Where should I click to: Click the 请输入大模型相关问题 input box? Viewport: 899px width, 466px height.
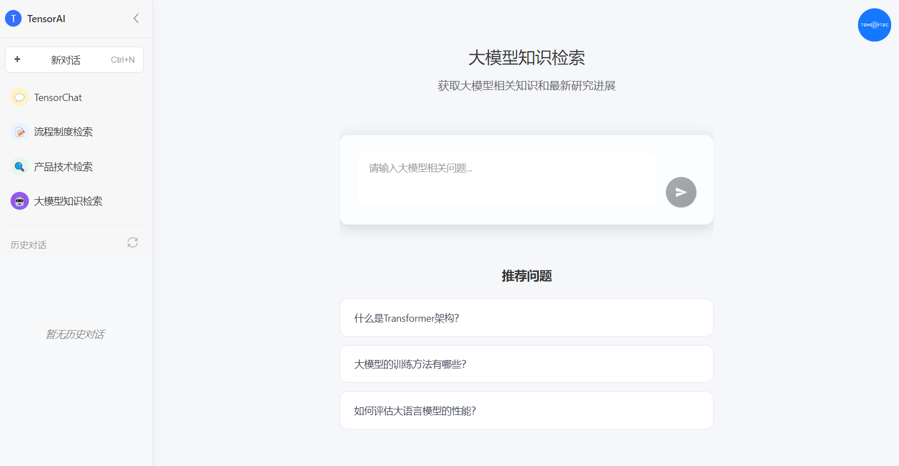click(x=507, y=179)
